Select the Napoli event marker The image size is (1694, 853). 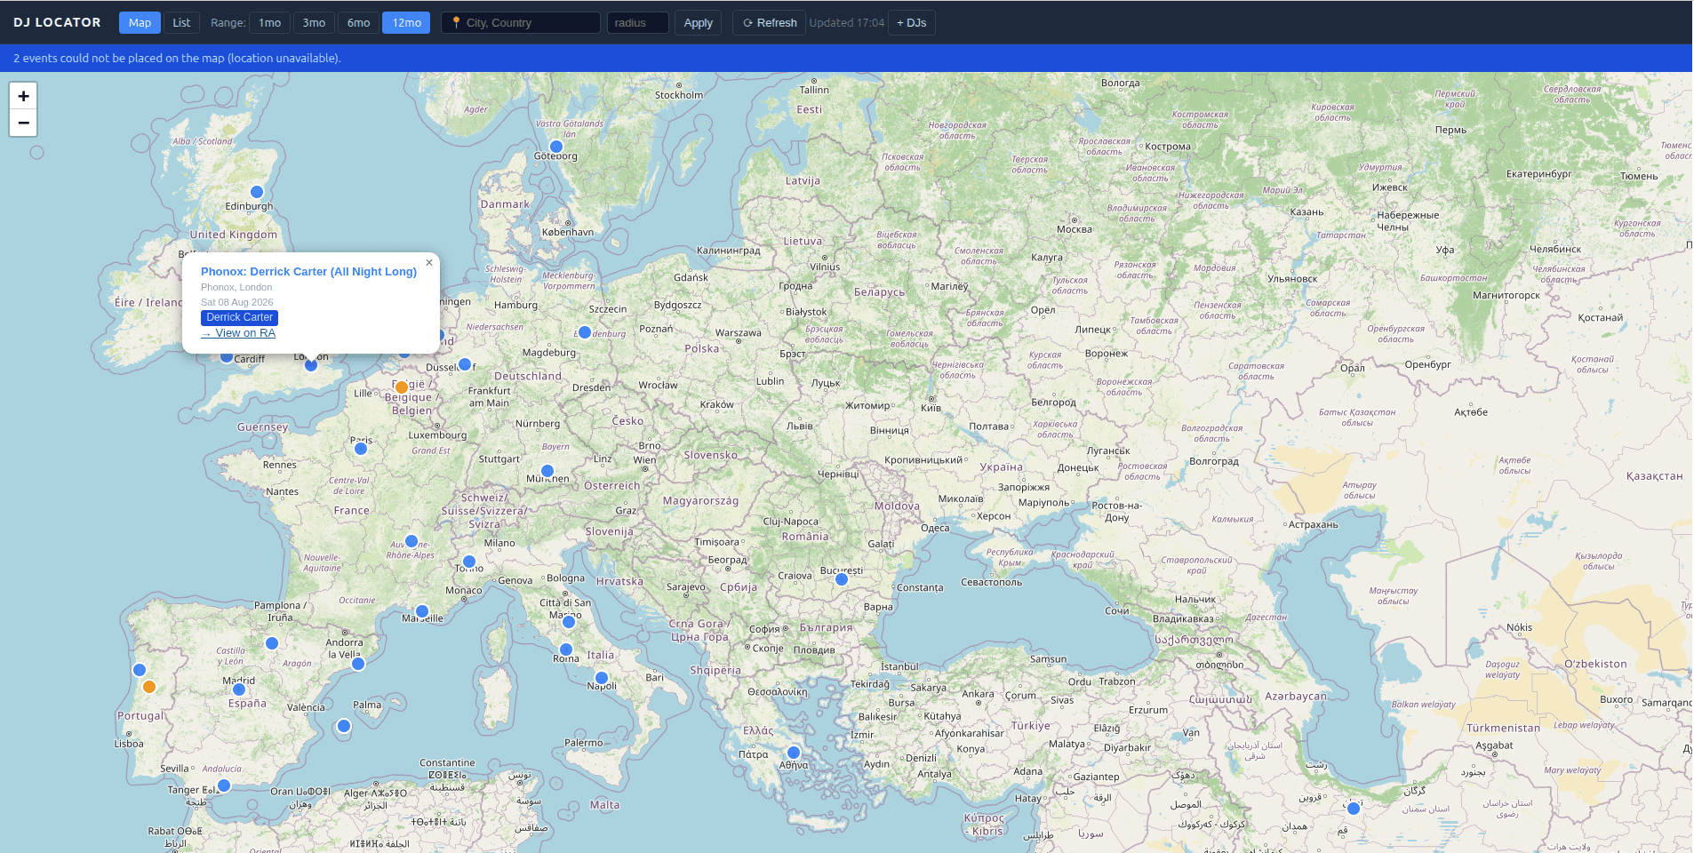tap(602, 678)
